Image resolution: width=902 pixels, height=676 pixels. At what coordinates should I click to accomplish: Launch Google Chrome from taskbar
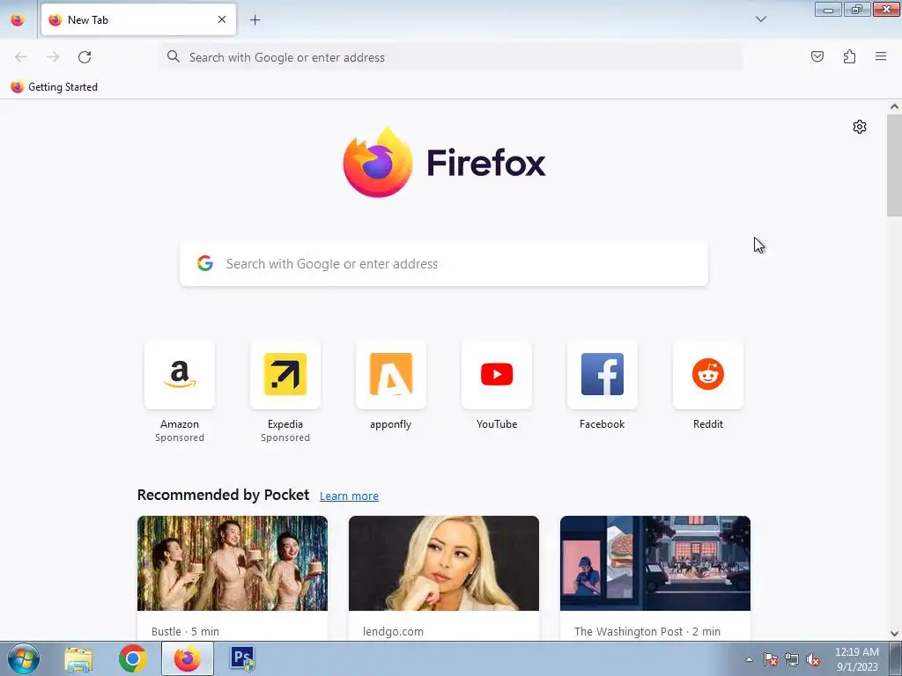tap(132, 658)
